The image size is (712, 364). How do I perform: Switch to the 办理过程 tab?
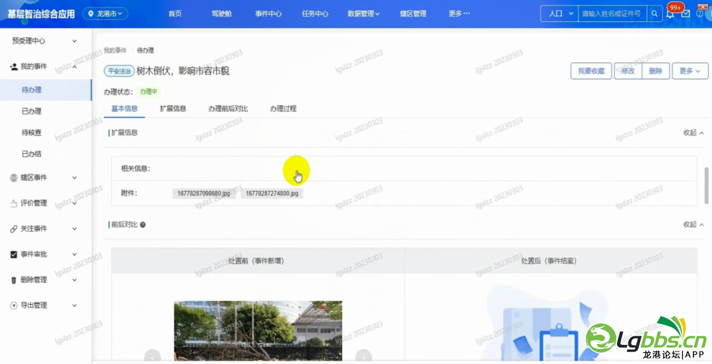[283, 109]
